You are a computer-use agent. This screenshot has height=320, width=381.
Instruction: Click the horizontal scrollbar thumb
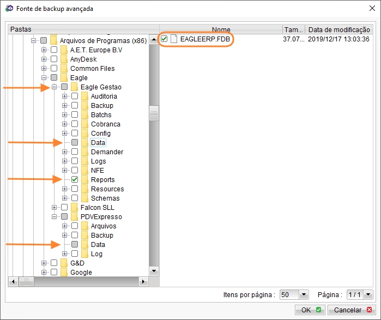click(26, 282)
